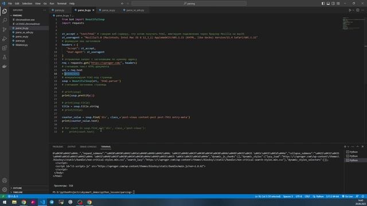Open the Run menu

click(52, 3)
